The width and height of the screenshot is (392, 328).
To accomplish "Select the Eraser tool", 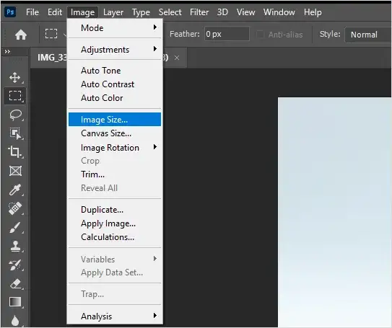I will point(15,284).
